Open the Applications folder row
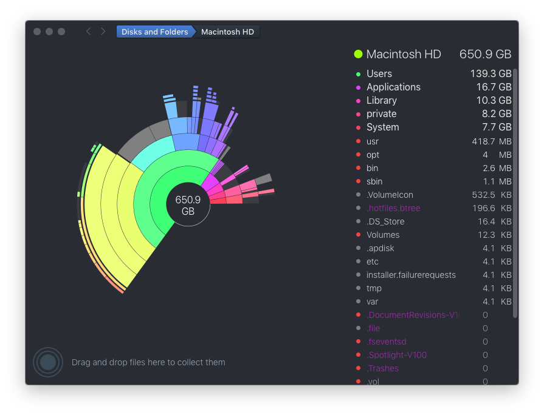Image resolution: width=544 pixels, height=415 pixels. [433, 87]
